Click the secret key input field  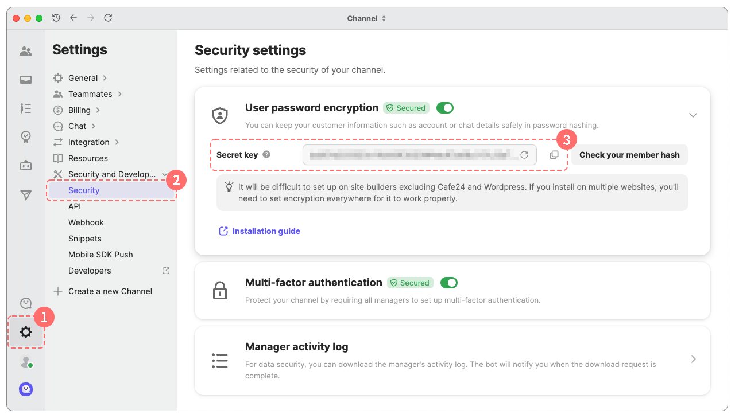pyautogui.click(x=411, y=155)
